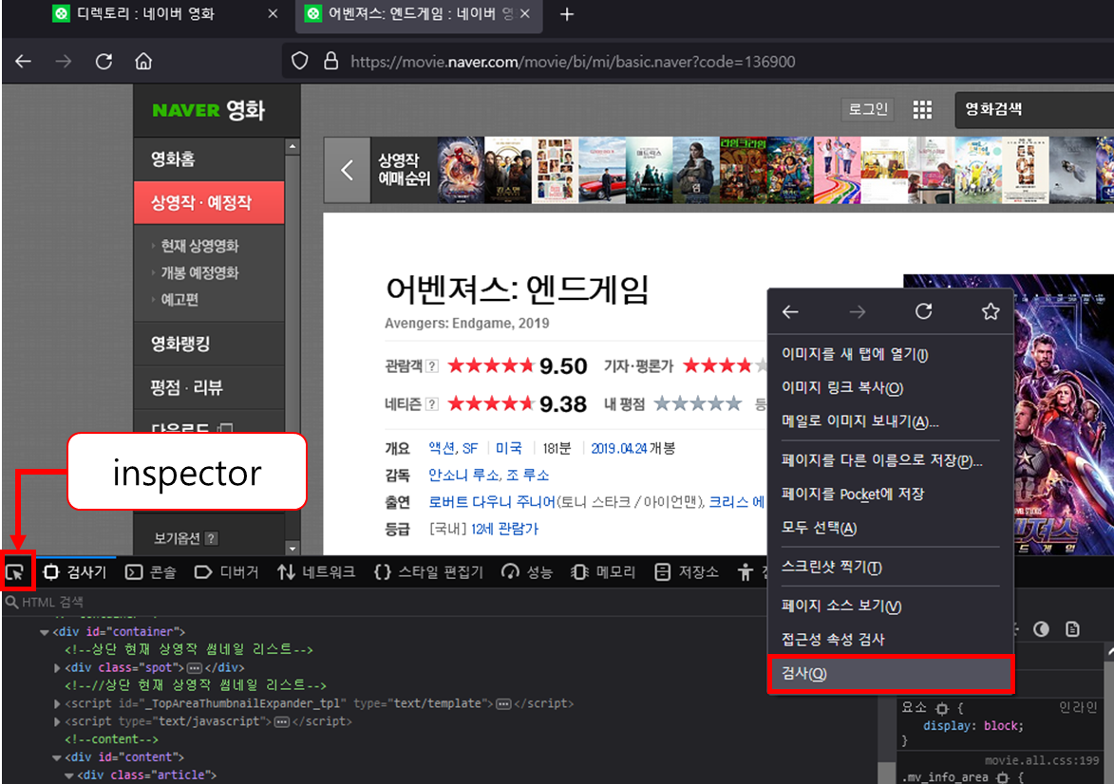Screen dimensions: 1114x784
Task: Open the 검사기 inspector tab
Action: pyautogui.click(x=75, y=571)
